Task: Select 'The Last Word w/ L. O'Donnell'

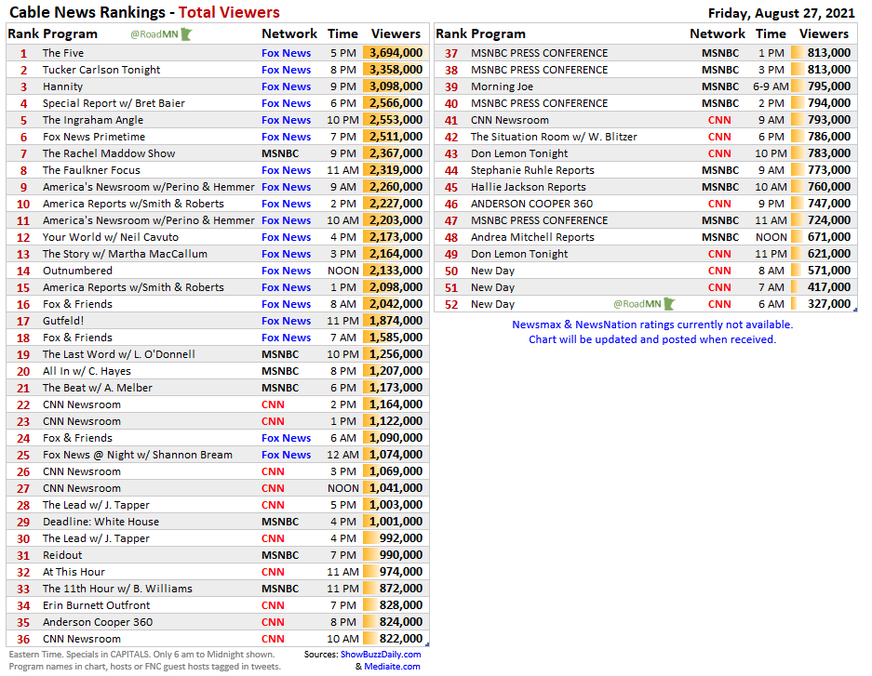Action: [119, 354]
